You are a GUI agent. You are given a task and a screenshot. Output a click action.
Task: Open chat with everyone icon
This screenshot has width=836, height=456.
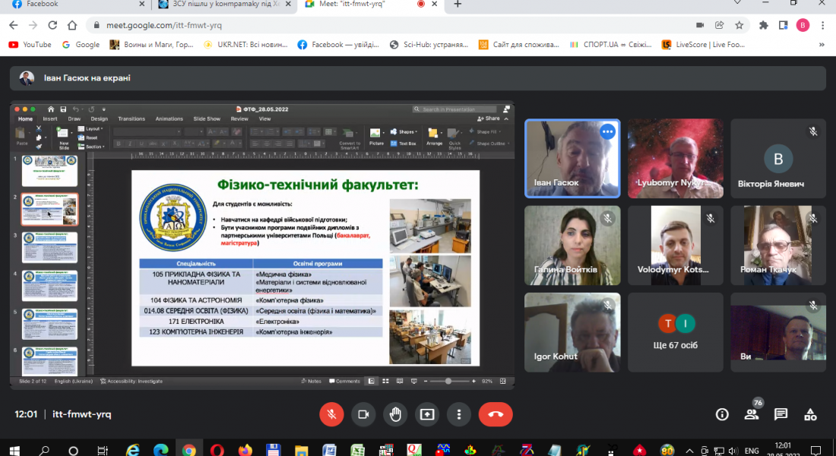point(781,414)
